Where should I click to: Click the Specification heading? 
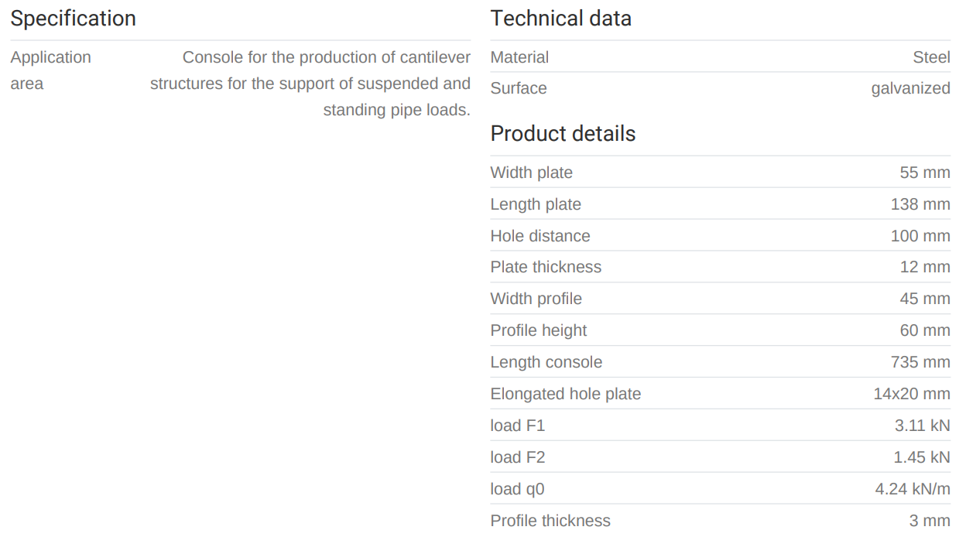73,19
